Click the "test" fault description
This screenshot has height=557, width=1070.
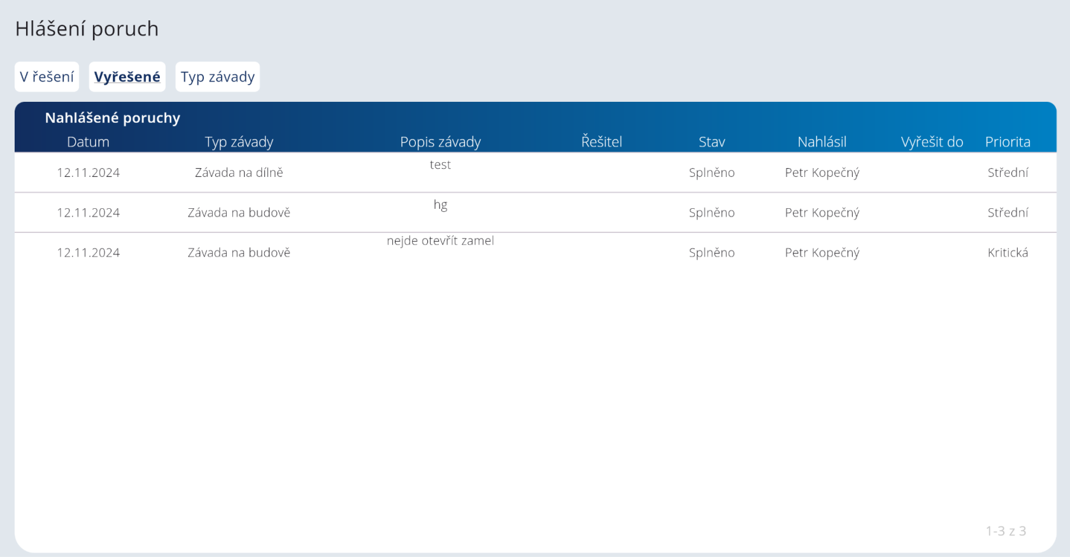[x=440, y=165]
